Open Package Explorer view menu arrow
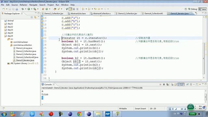This screenshot has height=117, width=208. tap(39, 17)
